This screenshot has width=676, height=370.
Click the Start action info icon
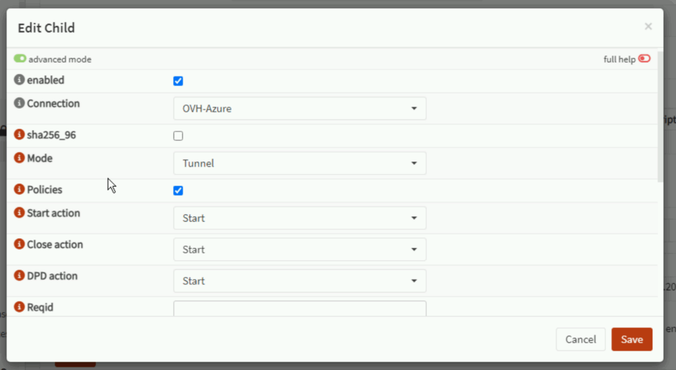[x=19, y=214]
